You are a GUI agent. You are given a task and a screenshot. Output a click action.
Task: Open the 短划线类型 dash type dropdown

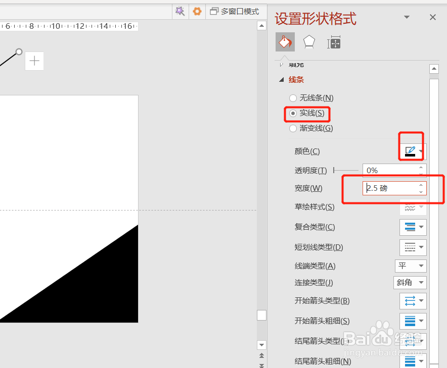pyautogui.click(x=413, y=247)
